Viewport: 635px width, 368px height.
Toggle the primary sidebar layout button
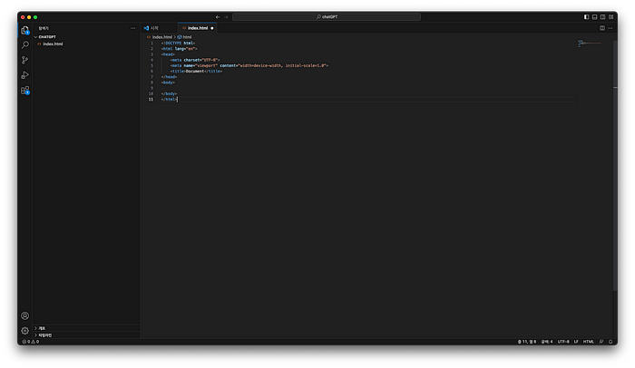click(586, 16)
